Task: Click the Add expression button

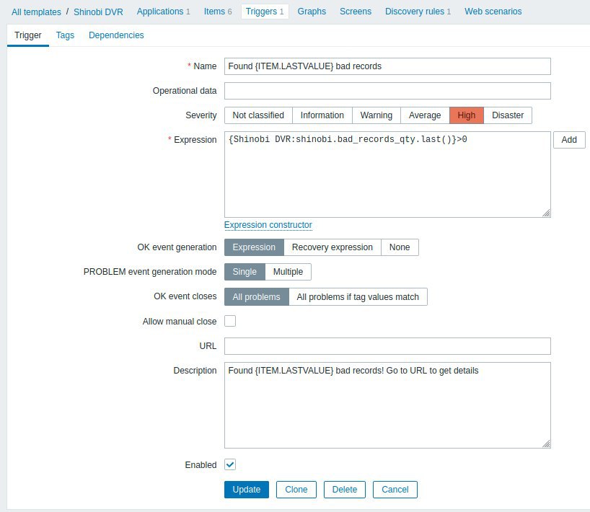Action: [569, 140]
